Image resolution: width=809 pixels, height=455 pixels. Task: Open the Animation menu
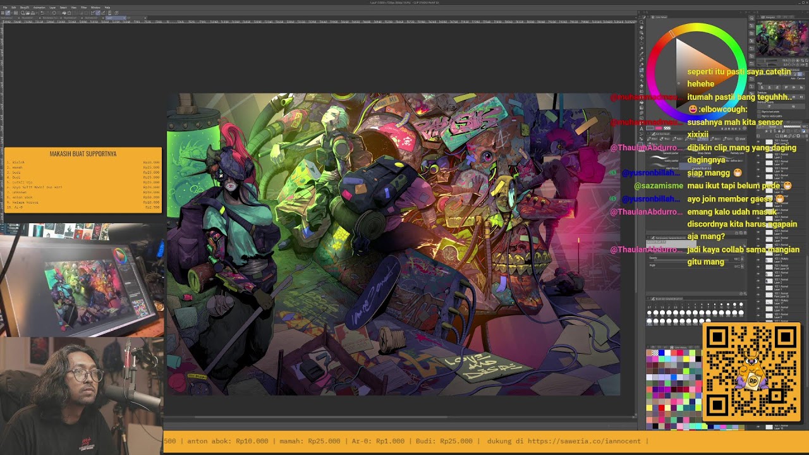(39, 8)
